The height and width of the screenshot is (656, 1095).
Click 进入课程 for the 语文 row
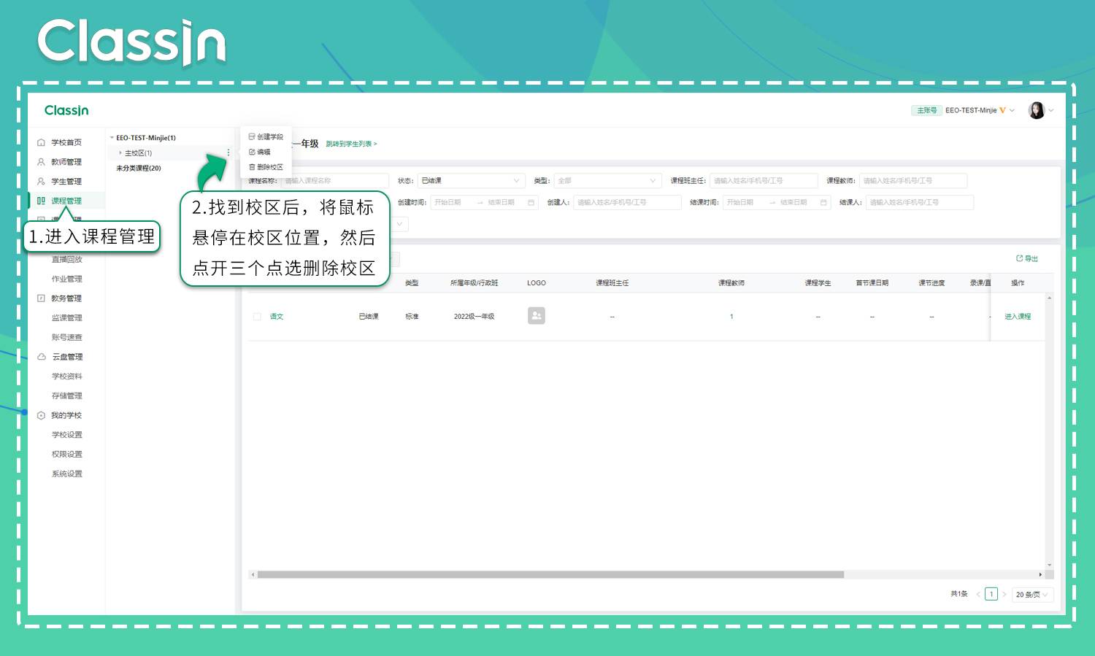point(1018,317)
